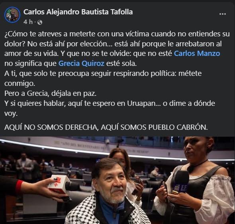Open the attached post photo

click(117, 180)
